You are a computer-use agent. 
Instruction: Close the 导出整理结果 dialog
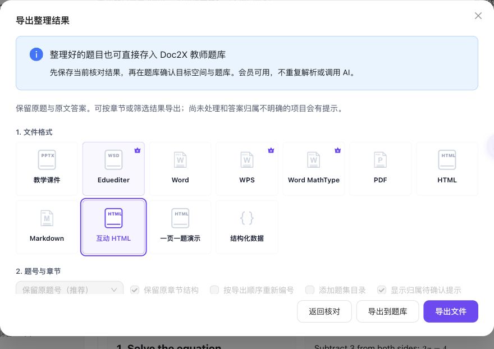[x=478, y=16]
